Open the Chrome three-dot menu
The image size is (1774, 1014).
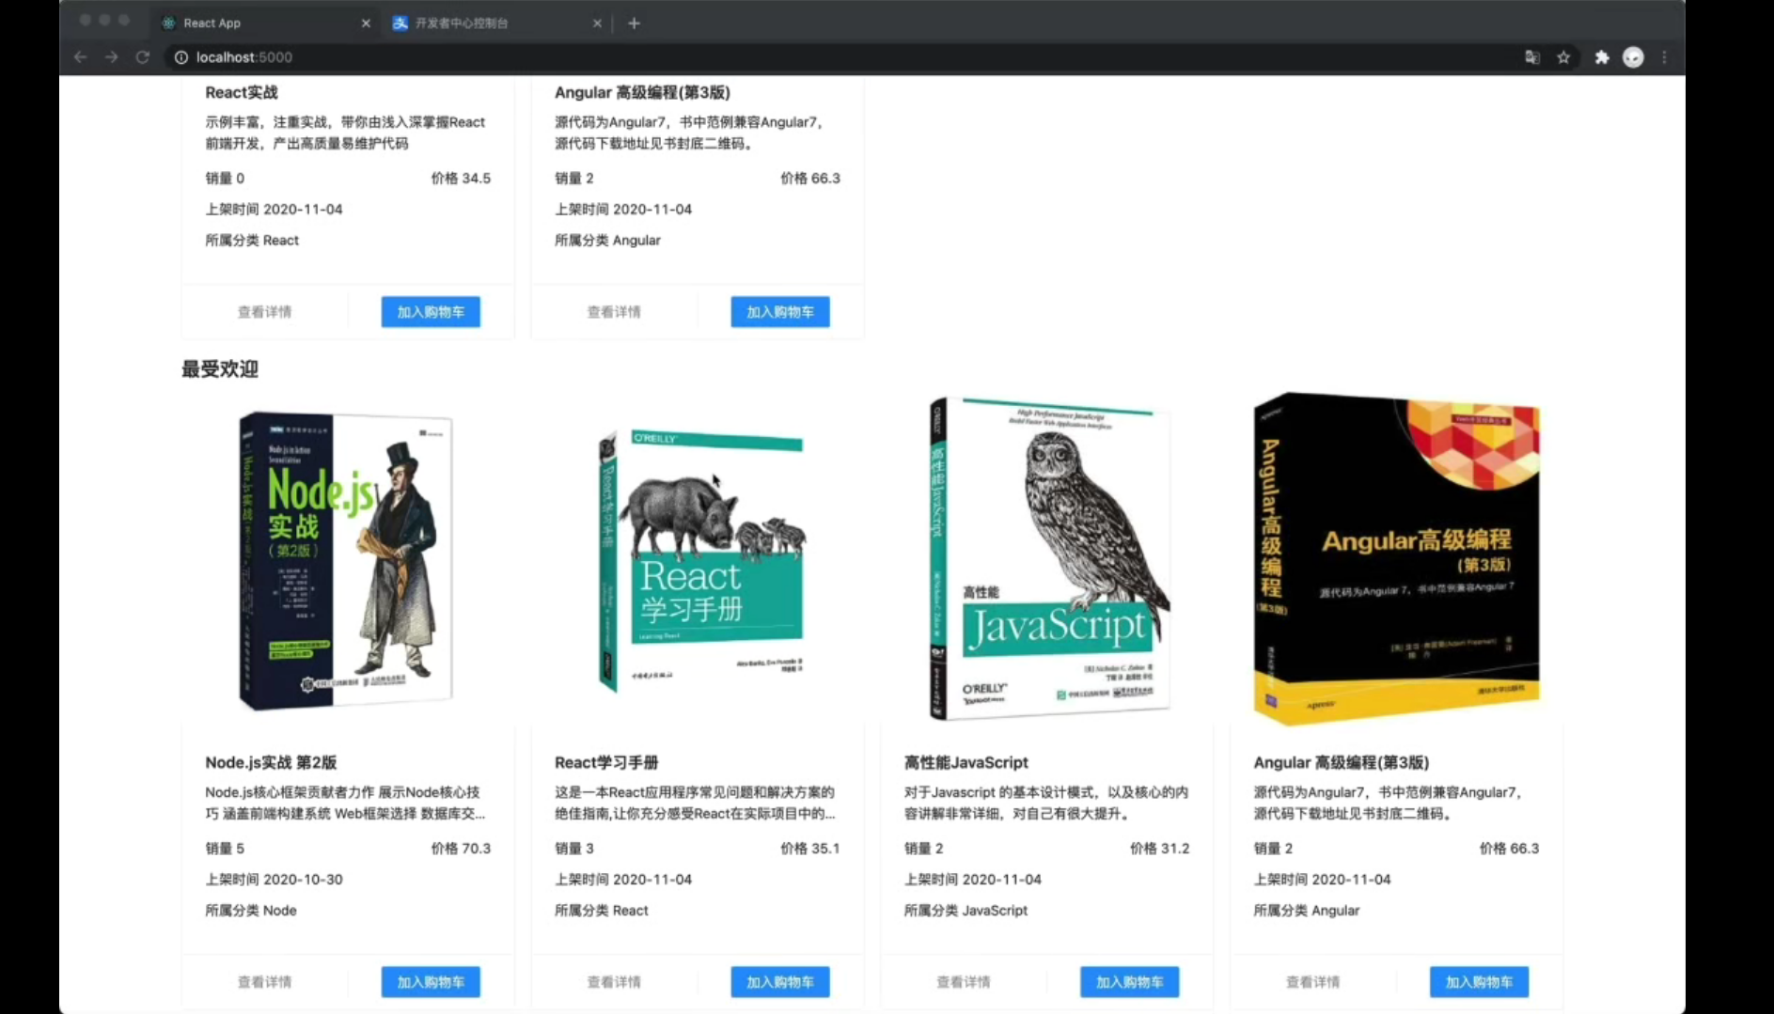pyautogui.click(x=1664, y=57)
